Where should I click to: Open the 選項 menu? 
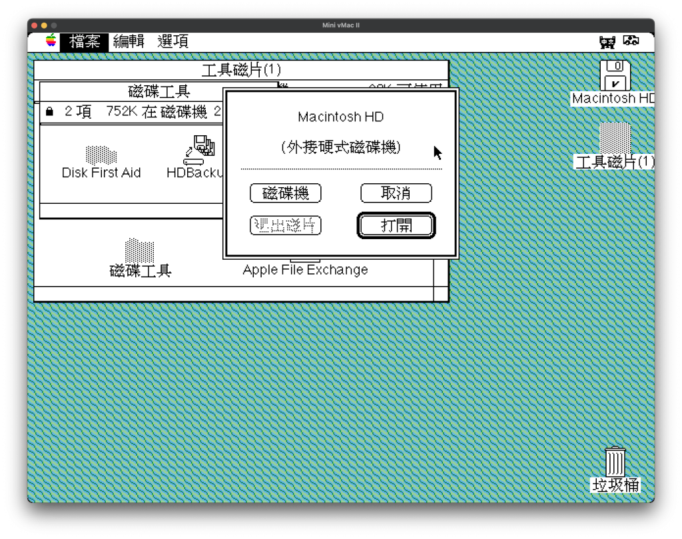click(x=173, y=41)
